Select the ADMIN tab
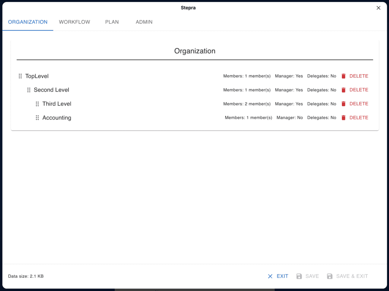389x291 pixels. (x=144, y=22)
